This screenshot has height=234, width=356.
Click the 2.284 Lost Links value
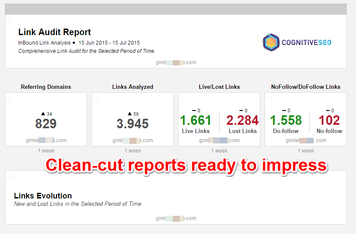(x=243, y=120)
